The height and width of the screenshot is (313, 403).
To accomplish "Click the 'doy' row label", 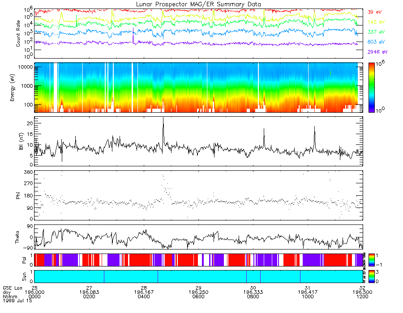I will click(7, 292).
